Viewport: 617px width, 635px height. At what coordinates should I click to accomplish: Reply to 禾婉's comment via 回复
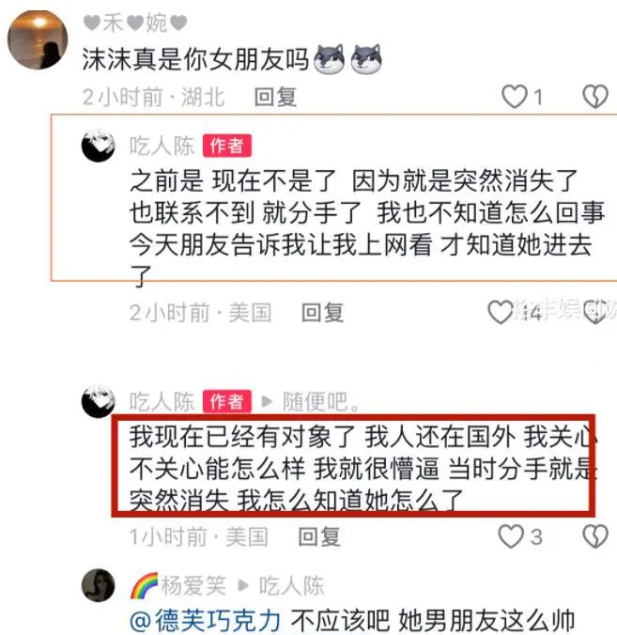276,97
